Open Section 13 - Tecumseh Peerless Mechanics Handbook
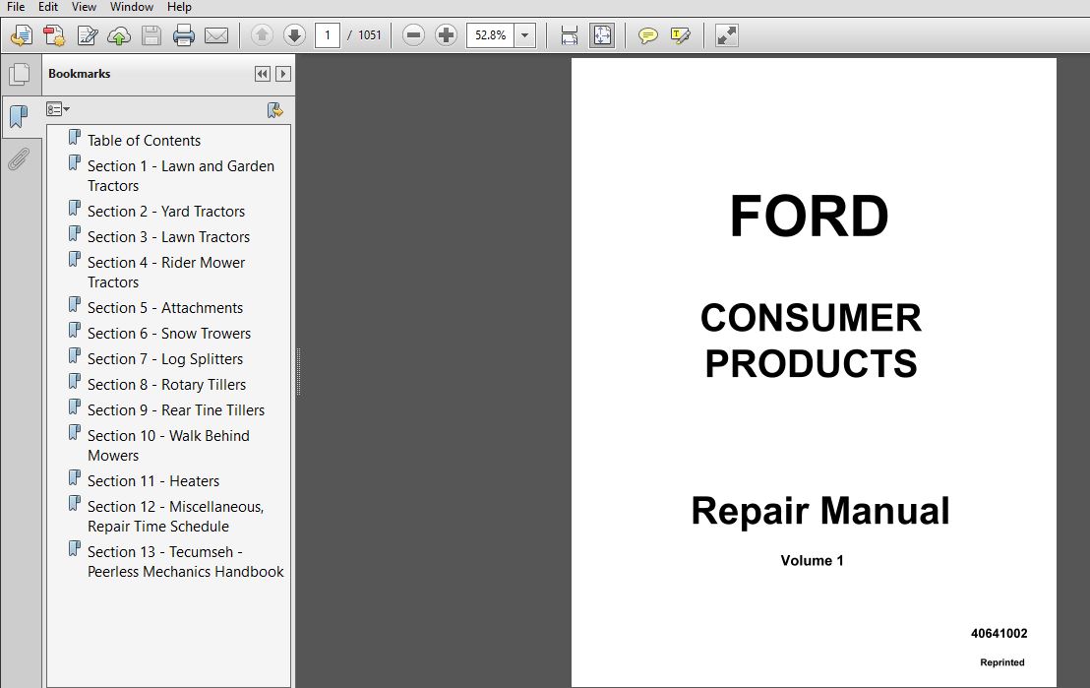Image resolution: width=1090 pixels, height=688 pixels. click(x=186, y=561)
